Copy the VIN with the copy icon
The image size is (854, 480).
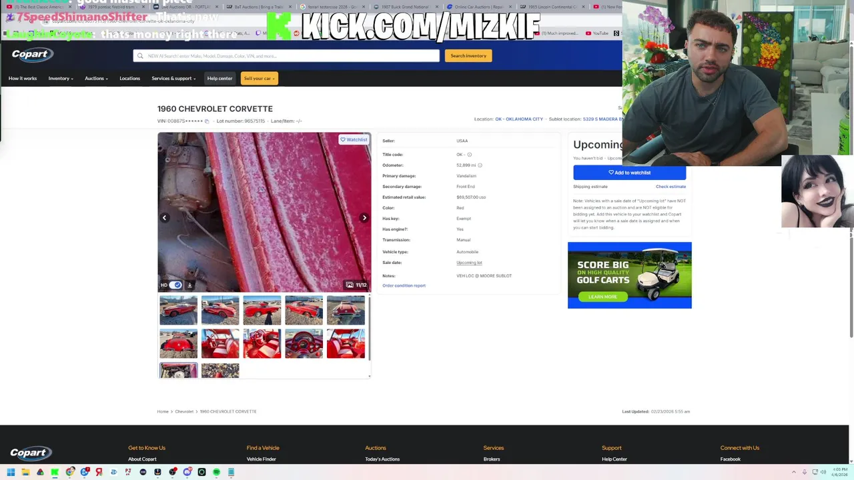(x=207, y=121)
